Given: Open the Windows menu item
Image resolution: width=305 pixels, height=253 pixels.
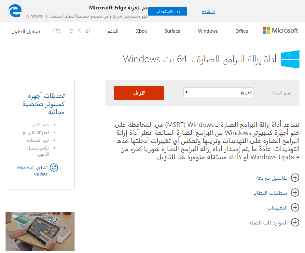Looking at the screenshot, I should point(208,31).
